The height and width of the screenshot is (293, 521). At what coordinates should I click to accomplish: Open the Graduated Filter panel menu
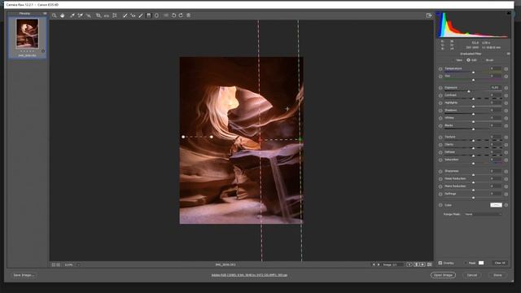(x=508, y=54)
